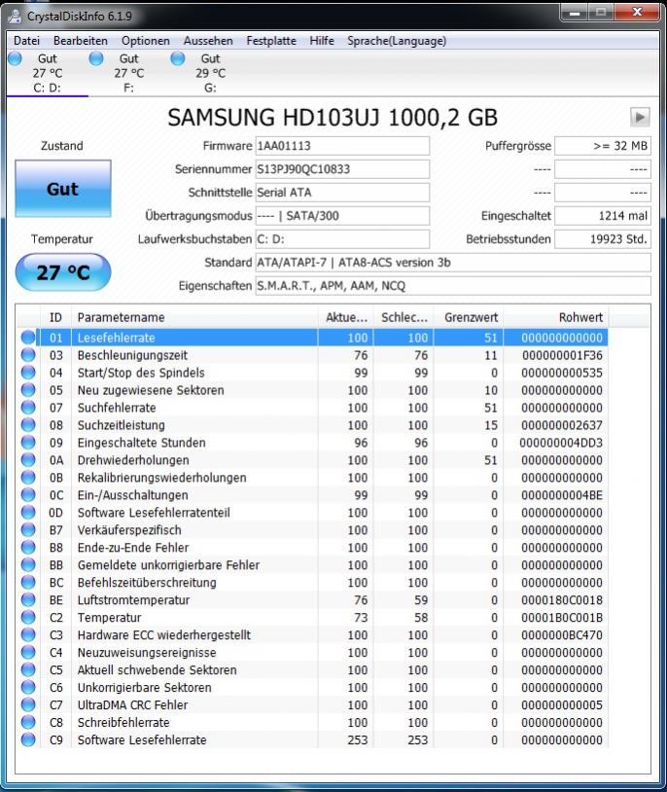Open the Hilfe menu

(x=322, y=41)
